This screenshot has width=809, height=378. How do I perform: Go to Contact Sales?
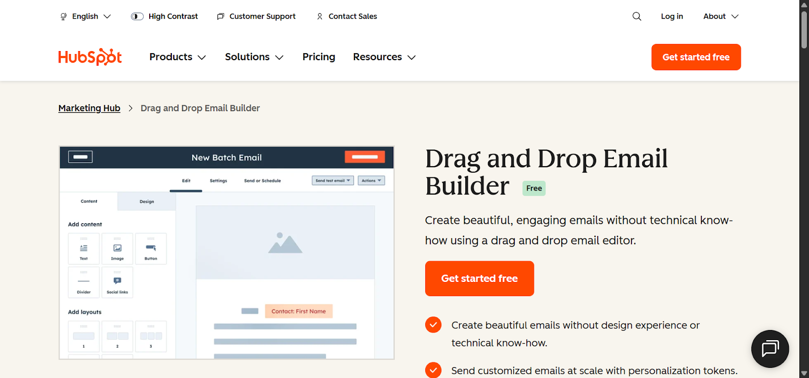tap(347, 16)
